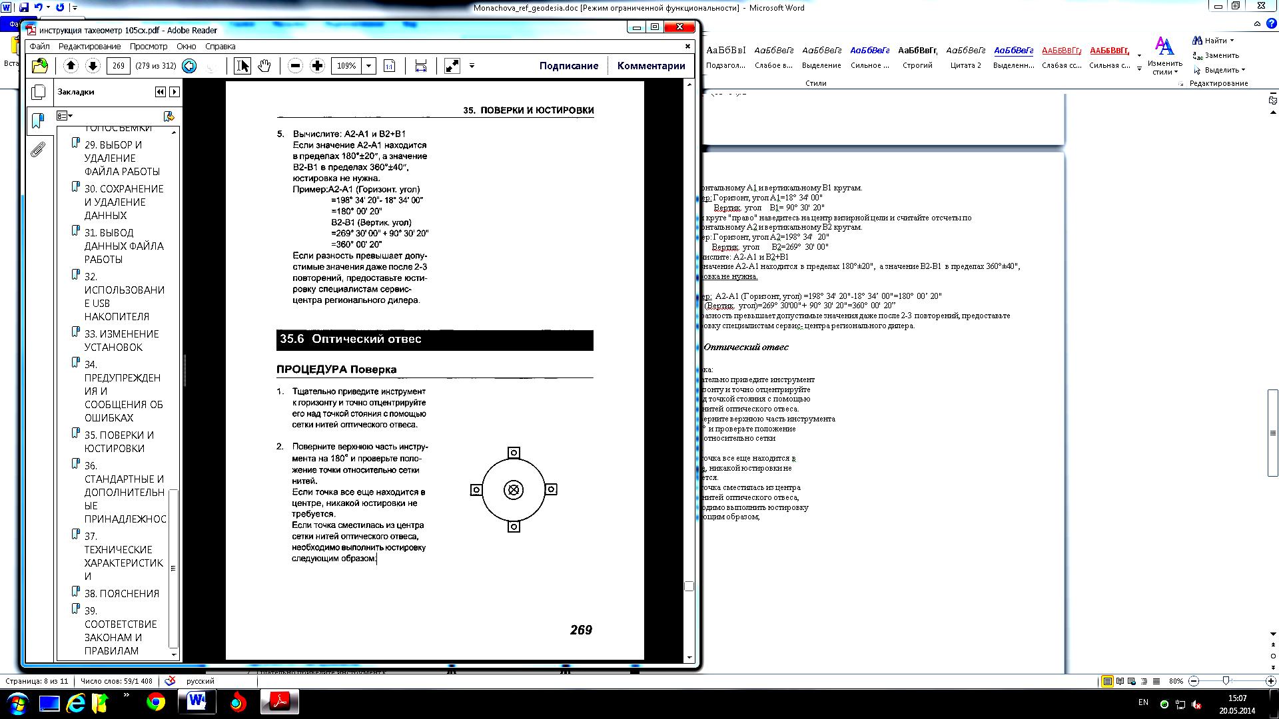Image resolution: width=1279 pixels, height=719 pixels.
Task: Switch Word to web layout view
Action: pyautogui.click(x=1132, y=681)
